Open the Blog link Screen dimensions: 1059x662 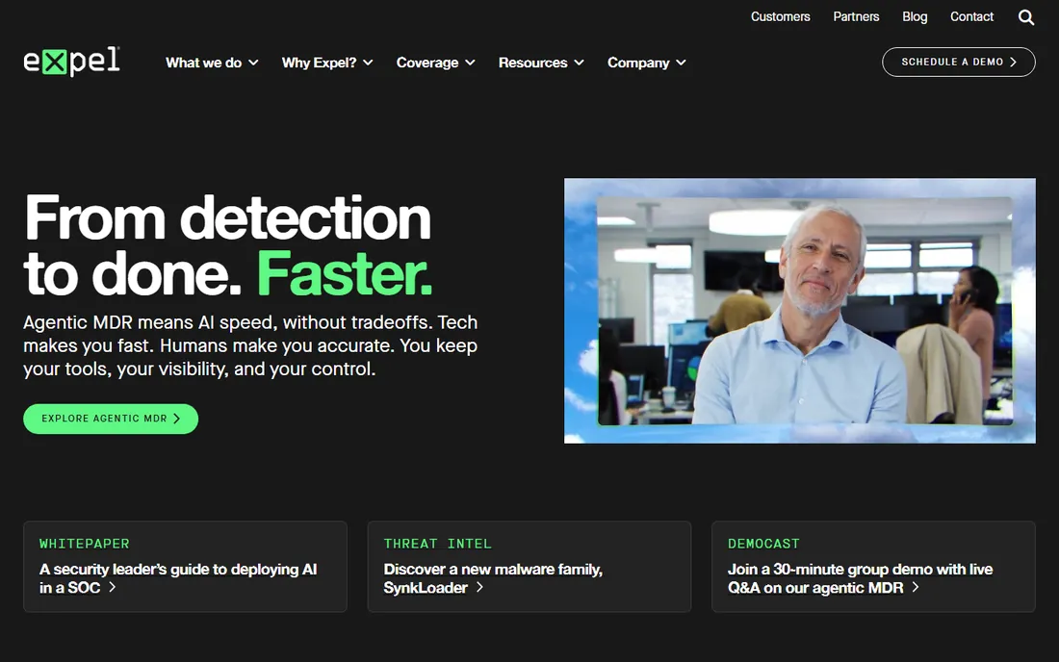coord(915,17)
